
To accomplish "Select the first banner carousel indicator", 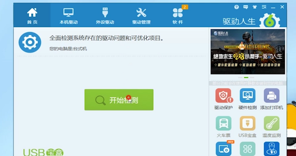I will (240, 77).
